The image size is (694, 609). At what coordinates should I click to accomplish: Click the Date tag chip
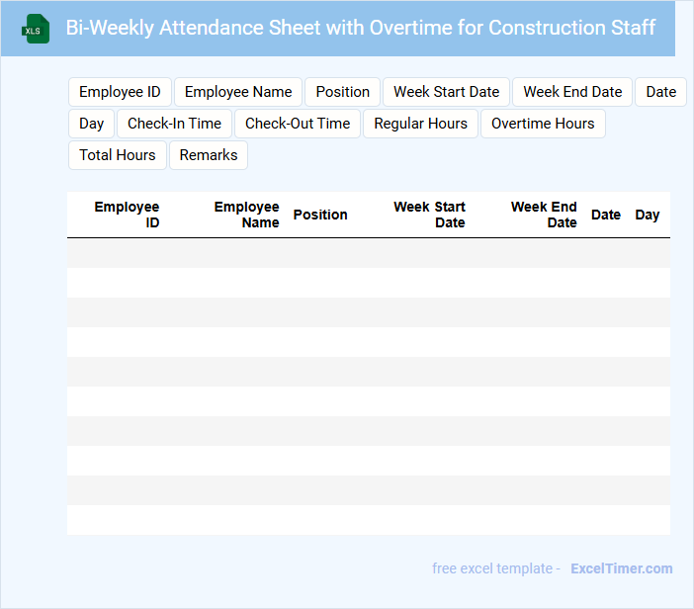pyautogui.click(x=660, y=92)
